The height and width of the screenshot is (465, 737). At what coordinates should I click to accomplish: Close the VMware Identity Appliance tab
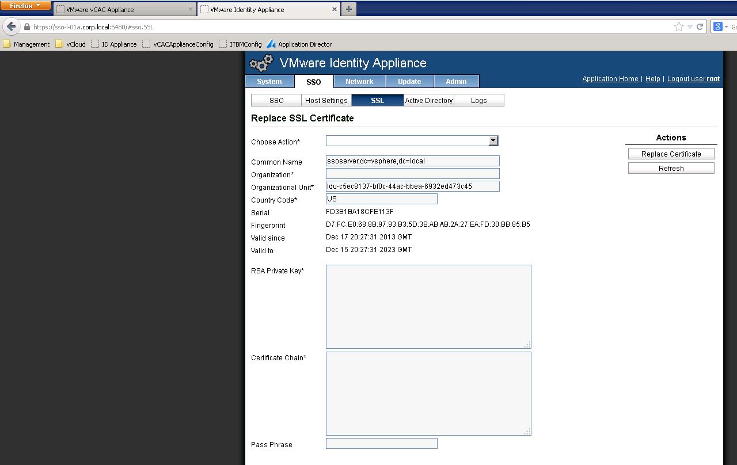point(335,9)
